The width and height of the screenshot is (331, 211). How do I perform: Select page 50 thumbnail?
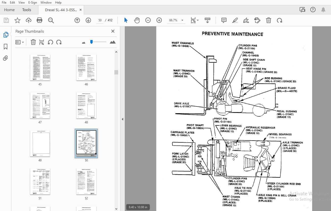pyautogui.click(x=86, y=144)
